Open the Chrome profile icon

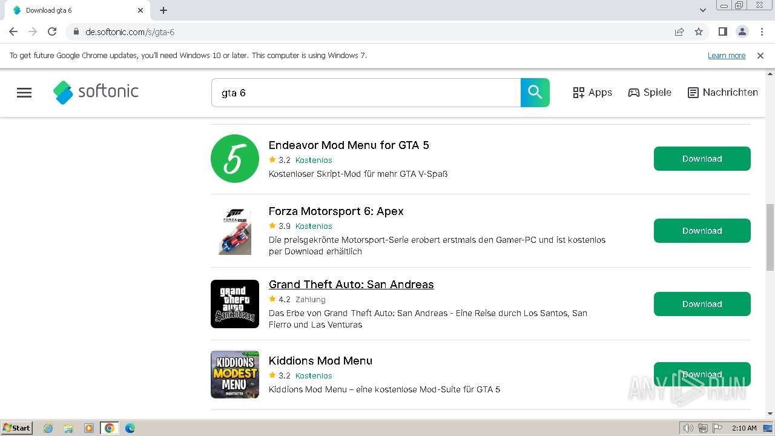[742, 31]
